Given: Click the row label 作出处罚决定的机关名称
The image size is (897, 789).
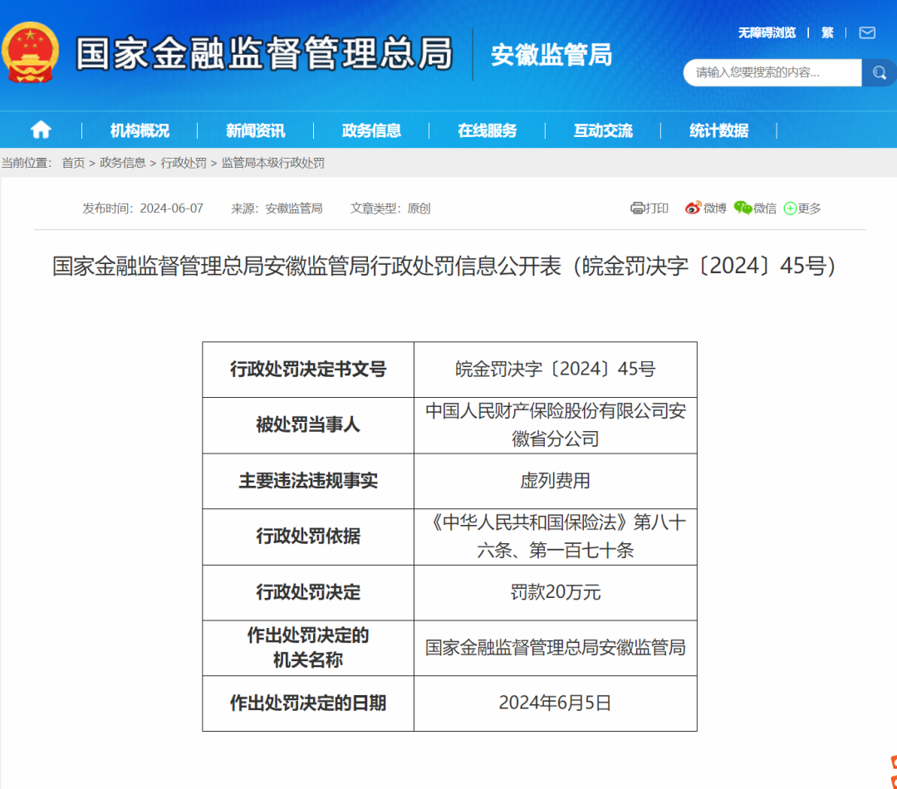Looking at the screenshot, I should tap(308, 649).
